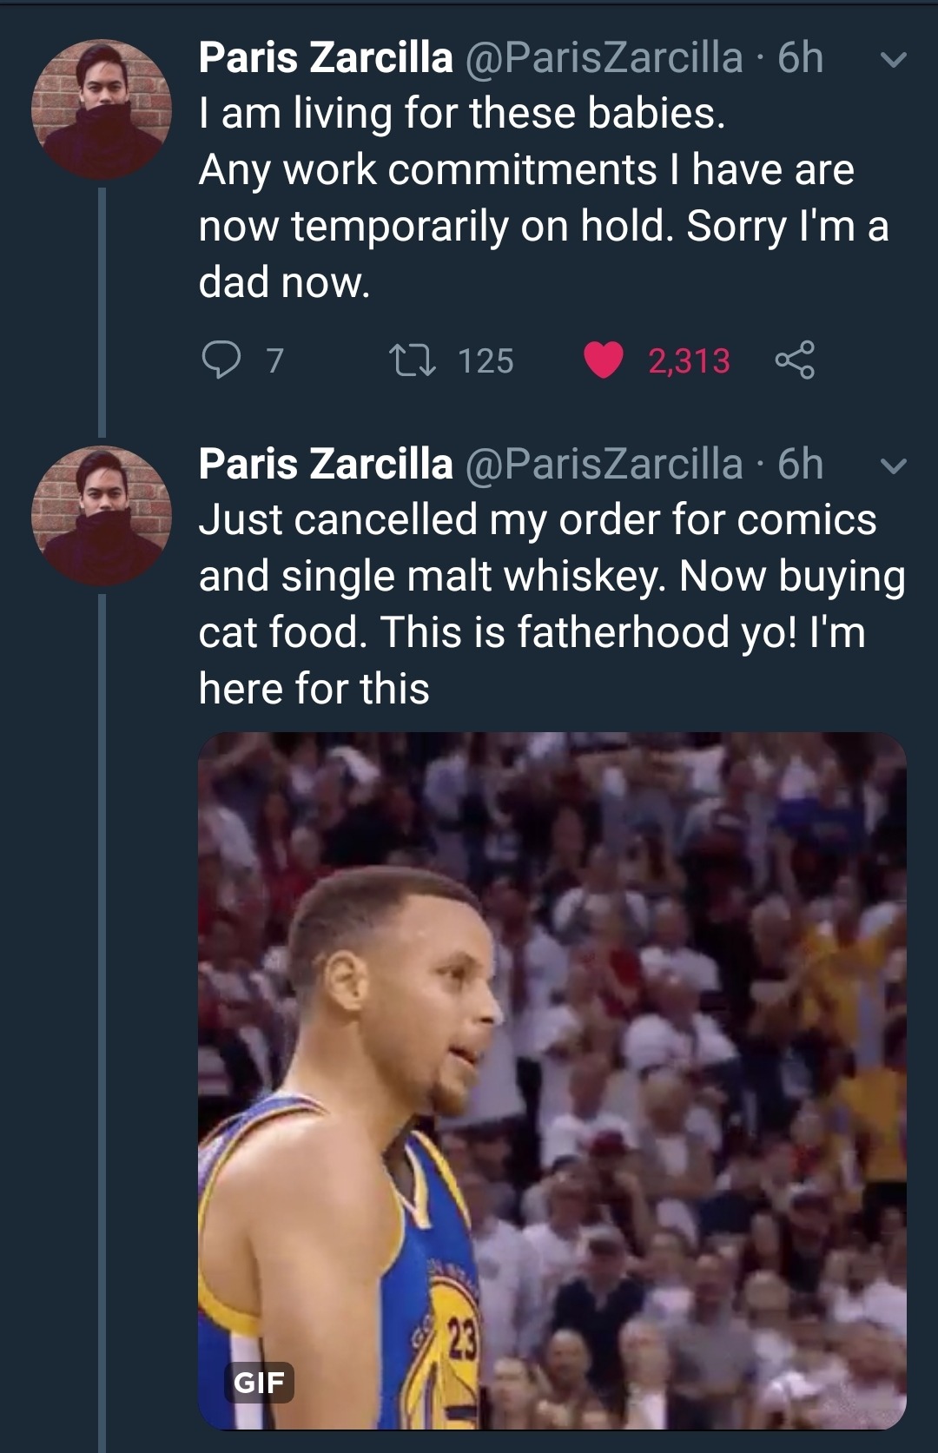The image size is (938, 1453).
Task: Click the 6h timestamp on first tweet
Action: click(x=800, y=58)
